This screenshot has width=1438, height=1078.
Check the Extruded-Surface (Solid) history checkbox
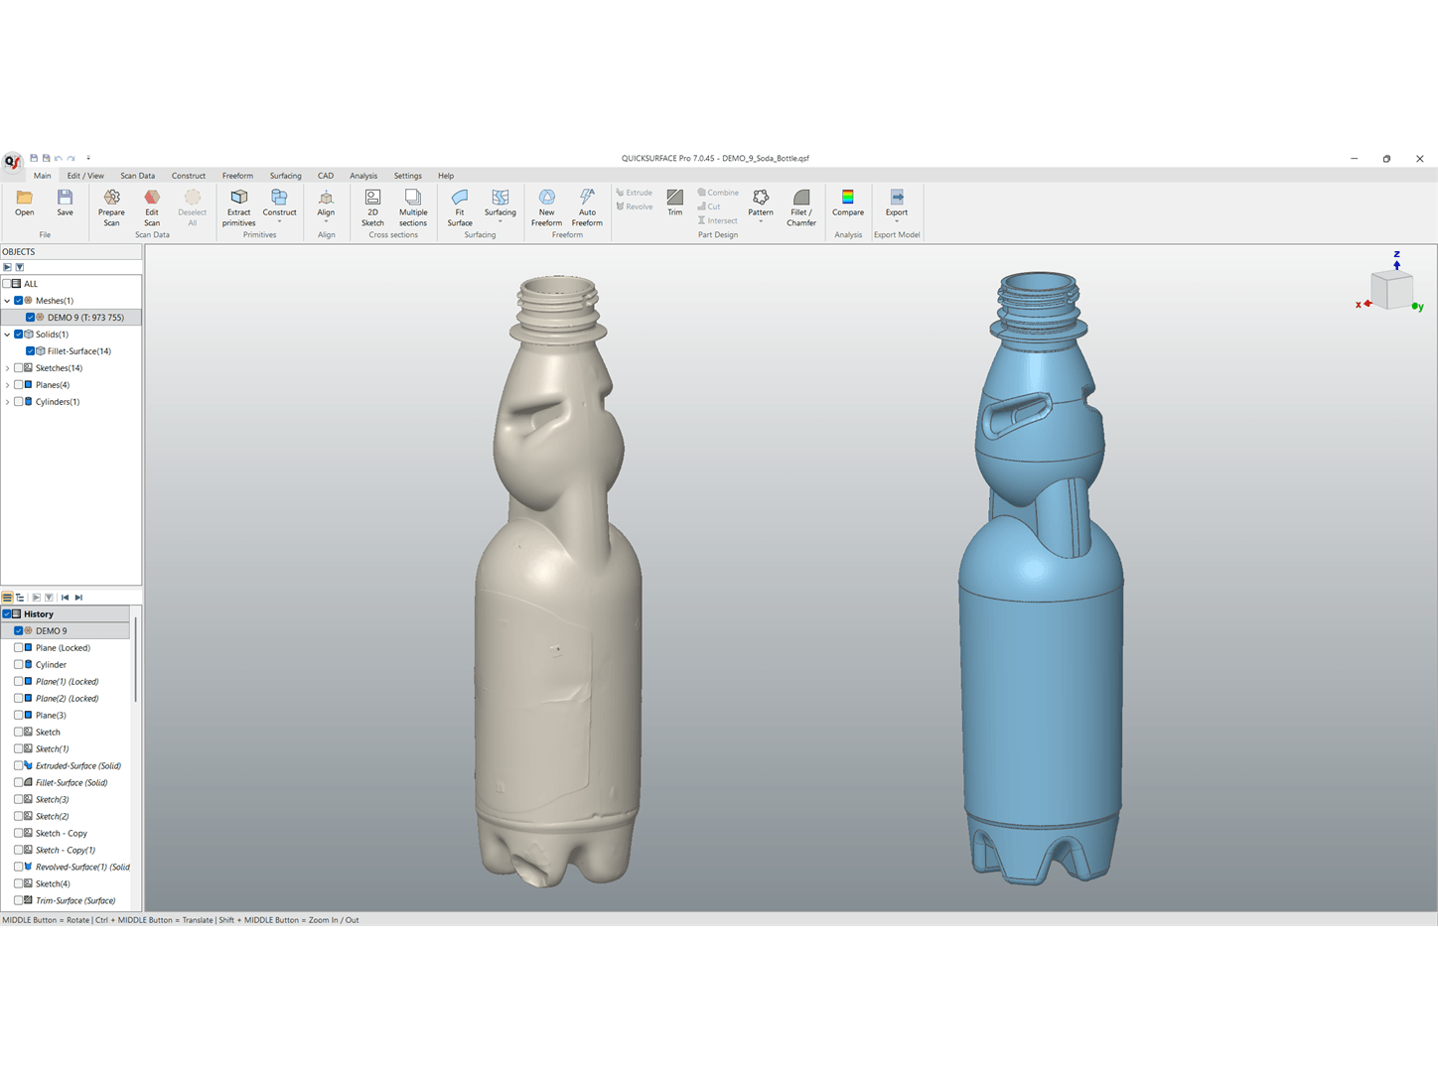(x=18, y=766)
